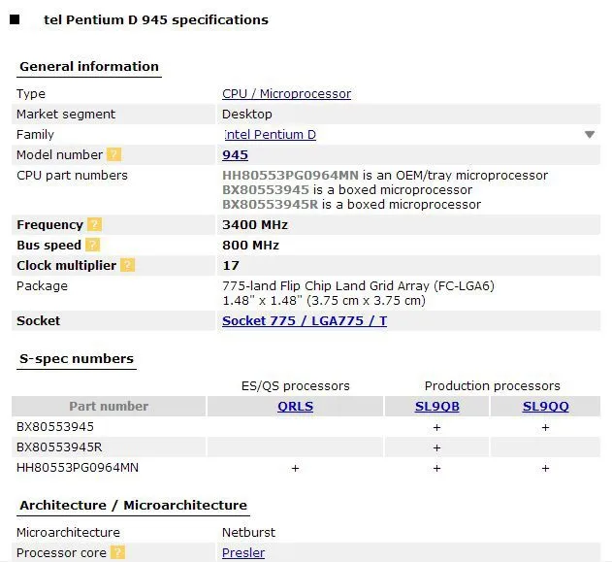612x562 pixels.
Task: Click the Production processors column label
Action: [x=493, y=386]
